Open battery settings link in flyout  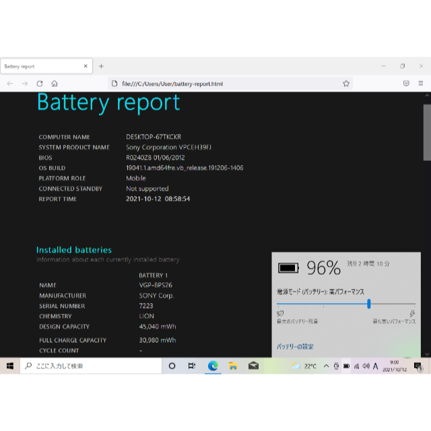pos(295,347)
